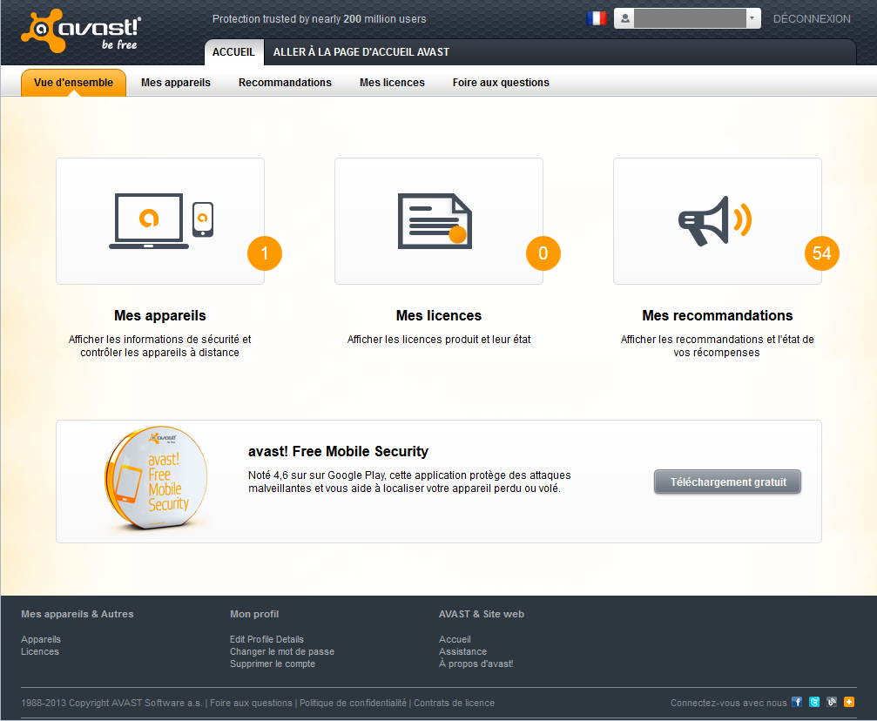This screenshot has width=877, height=721.
Task: Open the Mes recommandations heading link
Action: (717, 315)
